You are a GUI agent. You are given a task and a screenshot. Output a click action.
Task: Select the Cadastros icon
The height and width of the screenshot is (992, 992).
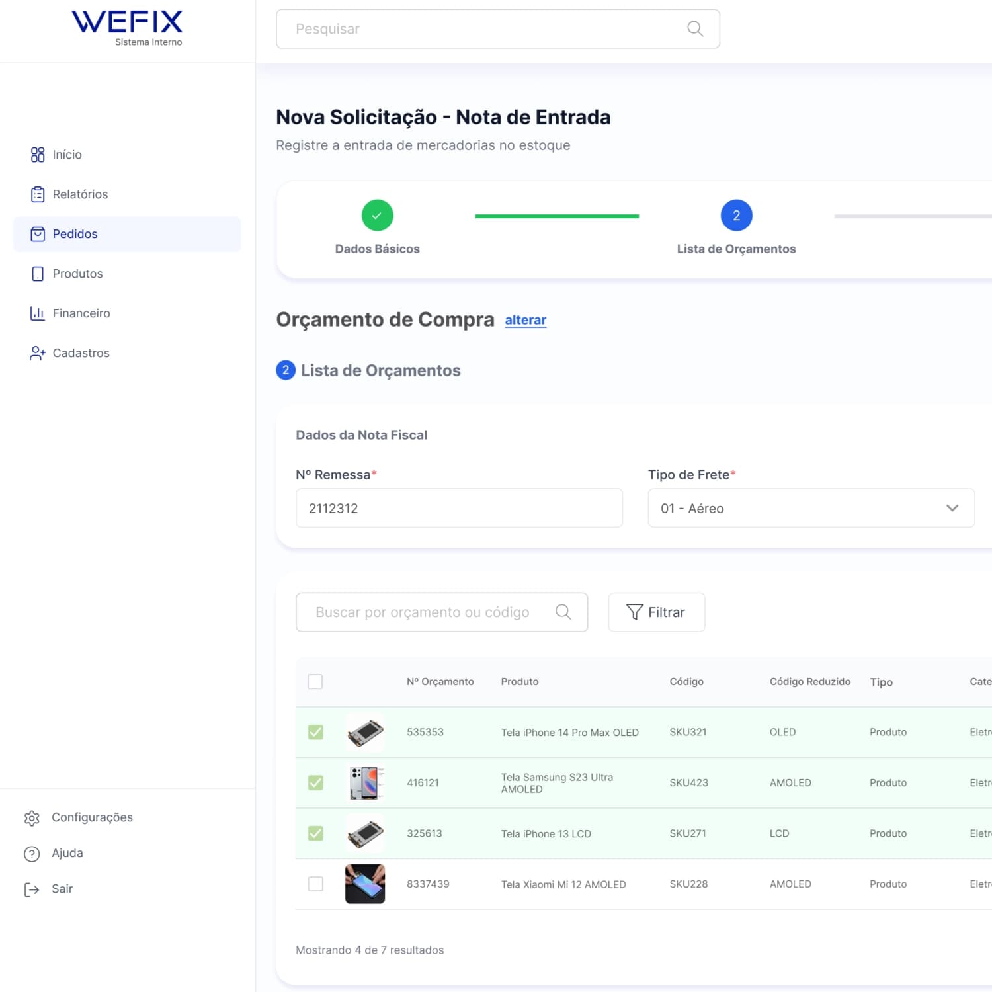[38, 352]
